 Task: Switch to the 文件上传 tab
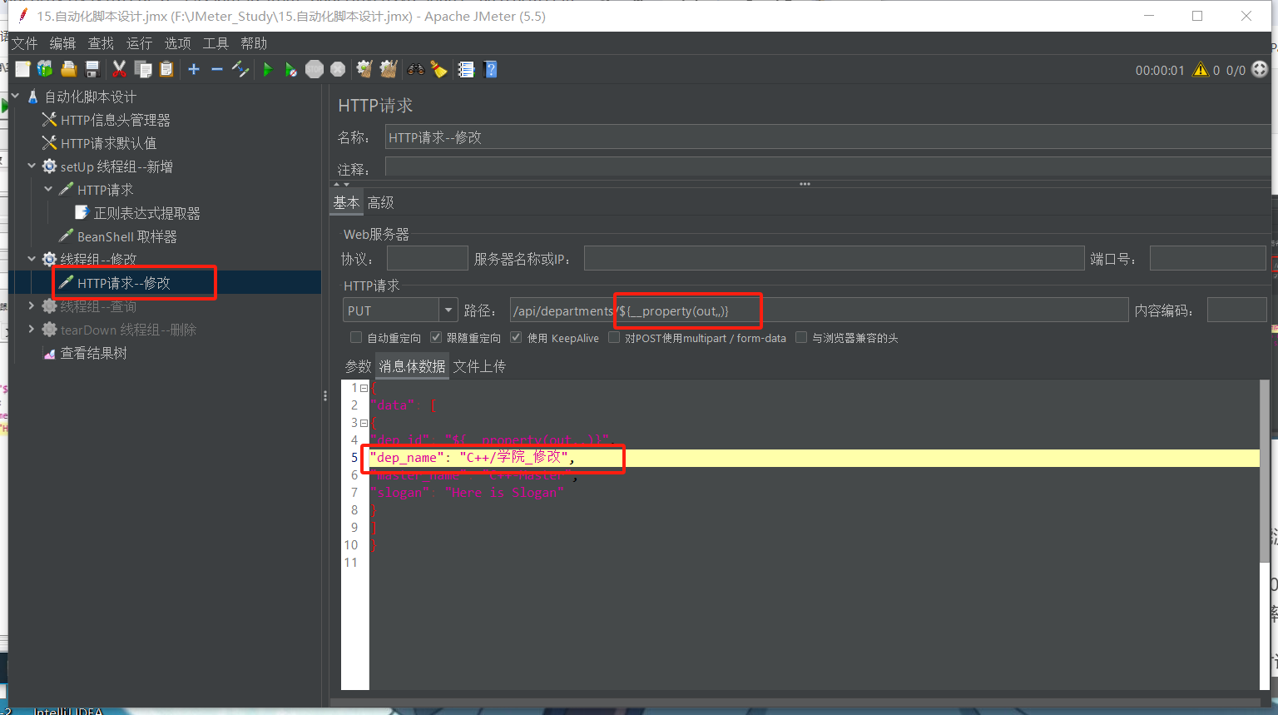479,366
